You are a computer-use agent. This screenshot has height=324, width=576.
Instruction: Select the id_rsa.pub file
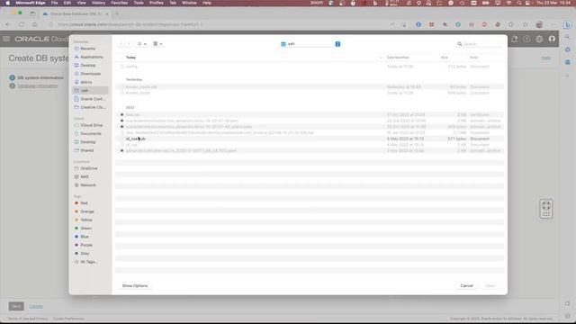(310, 139)
